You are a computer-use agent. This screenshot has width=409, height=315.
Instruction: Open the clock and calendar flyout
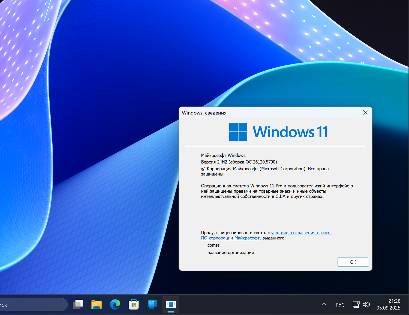coord(388,304)
